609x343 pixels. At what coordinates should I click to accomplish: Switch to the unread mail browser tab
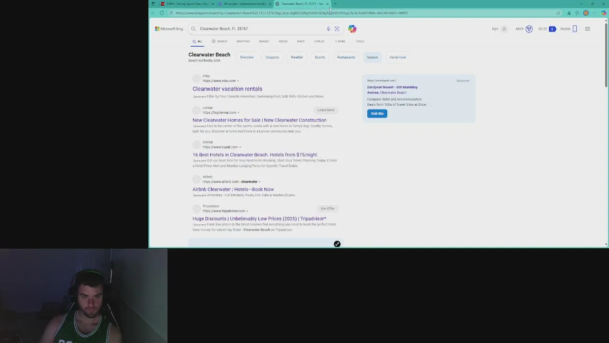pyautogui.click(x=245, y=4)
